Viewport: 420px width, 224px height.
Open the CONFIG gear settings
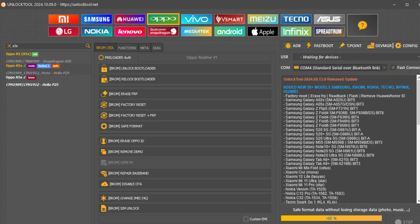[x=406, y=46]
